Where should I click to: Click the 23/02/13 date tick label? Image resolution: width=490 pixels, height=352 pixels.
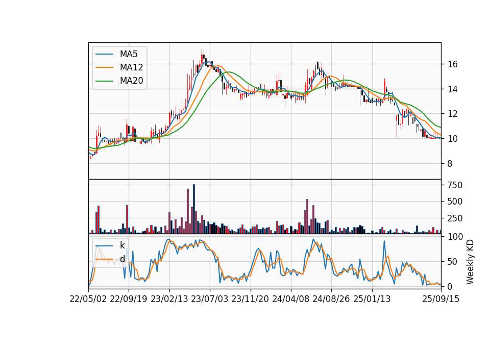(169, 299)
